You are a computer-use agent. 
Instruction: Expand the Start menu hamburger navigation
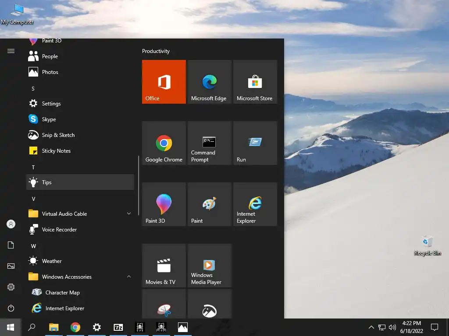(x=11, y=51)
